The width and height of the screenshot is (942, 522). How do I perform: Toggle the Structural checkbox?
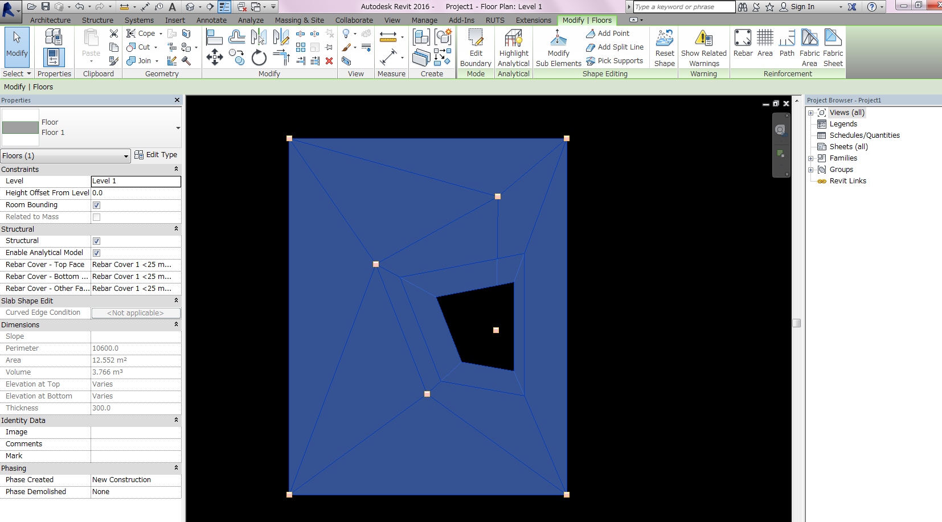click(96, 241)
